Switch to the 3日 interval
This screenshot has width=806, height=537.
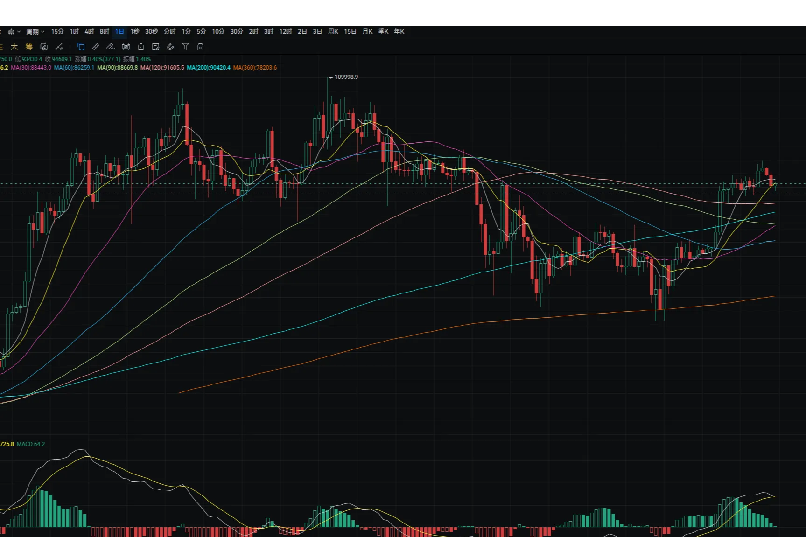(x=317, y=32)
